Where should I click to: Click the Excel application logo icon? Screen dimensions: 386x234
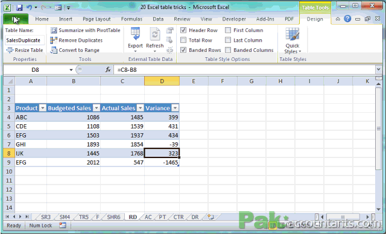[x=7, y=8]
